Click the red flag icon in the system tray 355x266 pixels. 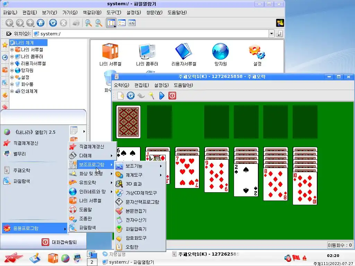pos(296,257)
